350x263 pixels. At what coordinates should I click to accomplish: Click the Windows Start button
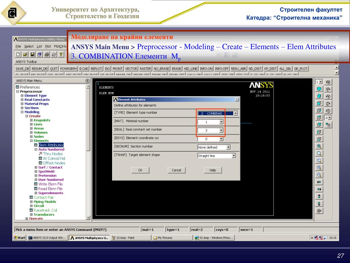click(x=19, y=238)
